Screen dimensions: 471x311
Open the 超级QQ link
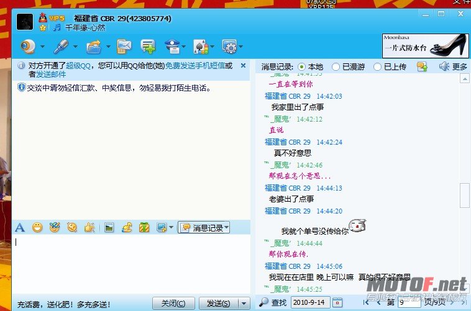point(78,66)
